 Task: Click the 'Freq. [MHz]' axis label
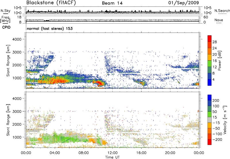(5, 20)
